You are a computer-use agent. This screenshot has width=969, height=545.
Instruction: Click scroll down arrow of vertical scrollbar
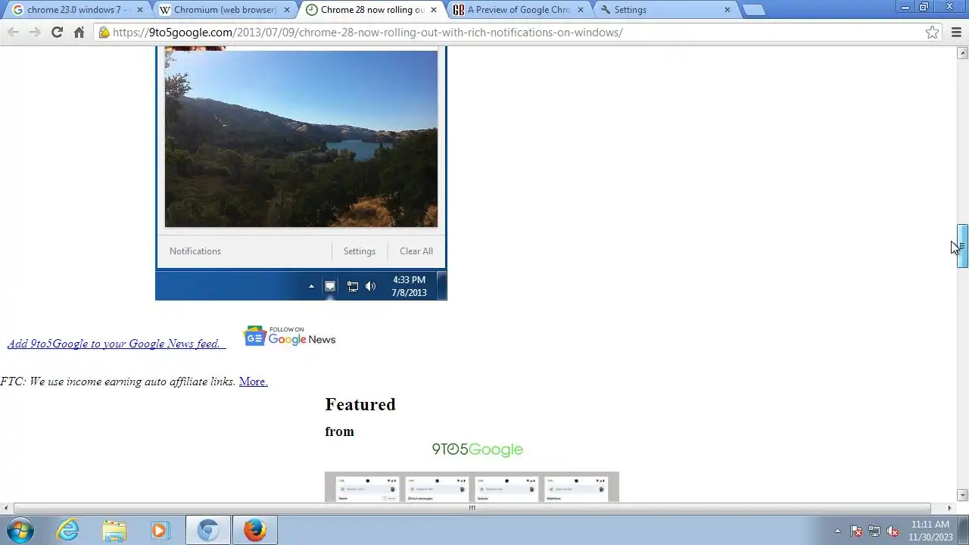[962, 495]
